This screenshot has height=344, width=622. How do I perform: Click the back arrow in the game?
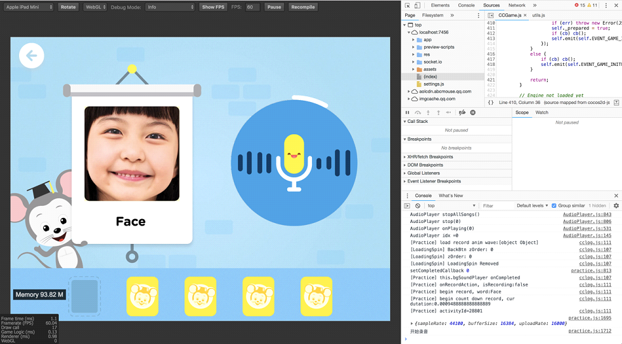coord(31,56)
